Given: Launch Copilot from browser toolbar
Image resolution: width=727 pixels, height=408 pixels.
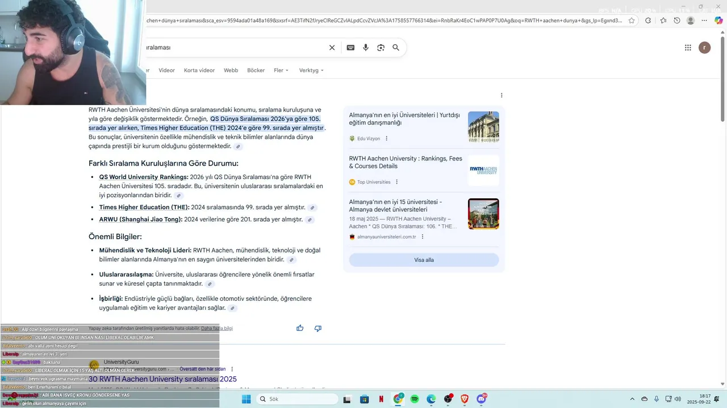Looking at the screenshot, I should tap(718, 20).
